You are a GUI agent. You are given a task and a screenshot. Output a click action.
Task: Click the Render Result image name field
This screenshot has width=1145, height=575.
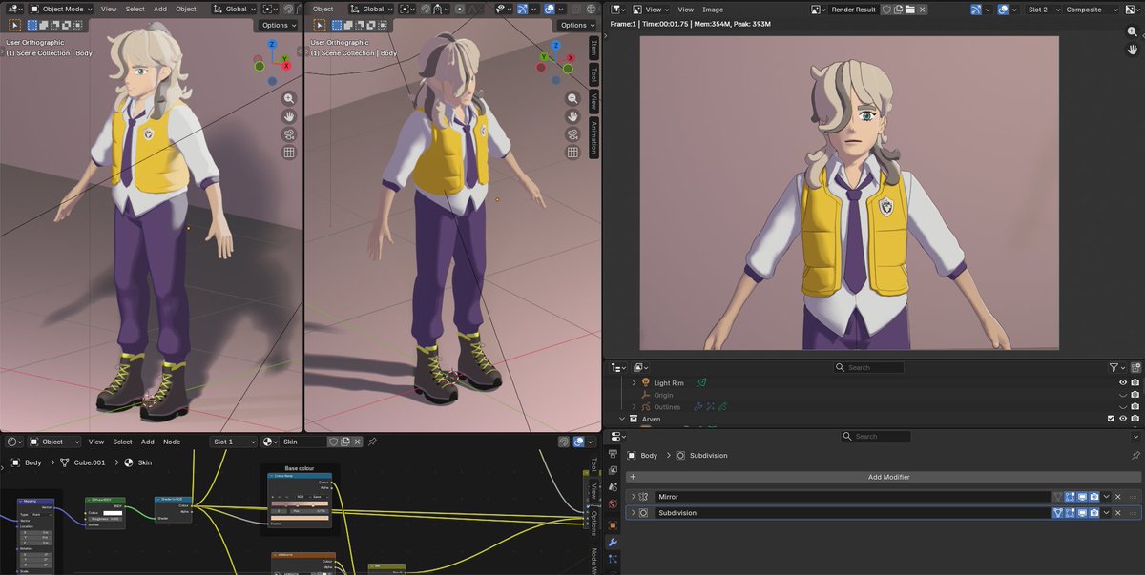click(853, 10)
